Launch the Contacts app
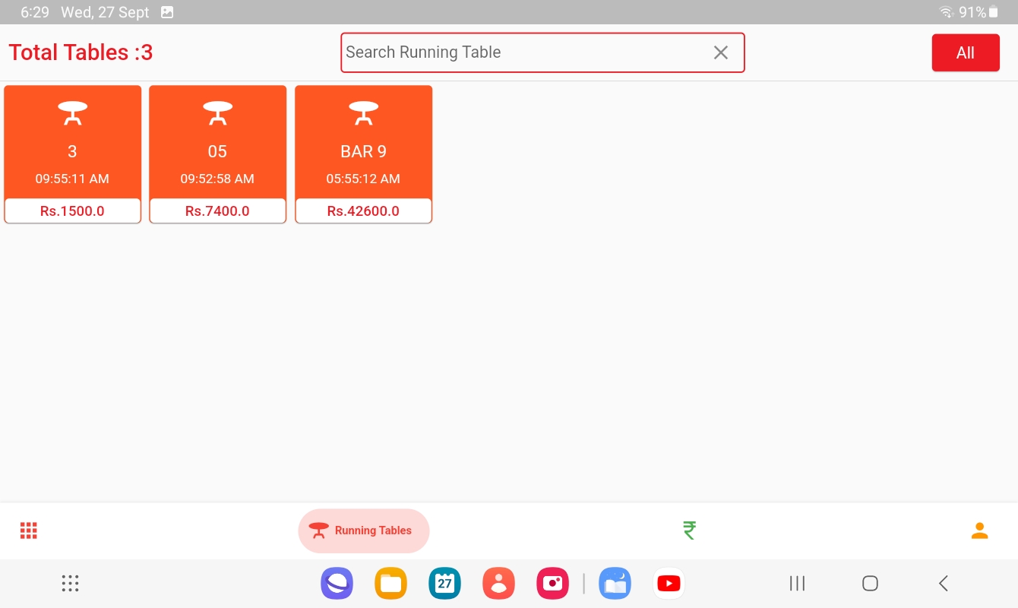This screenshot has width=1018, height=608. [x=498, y=584]
